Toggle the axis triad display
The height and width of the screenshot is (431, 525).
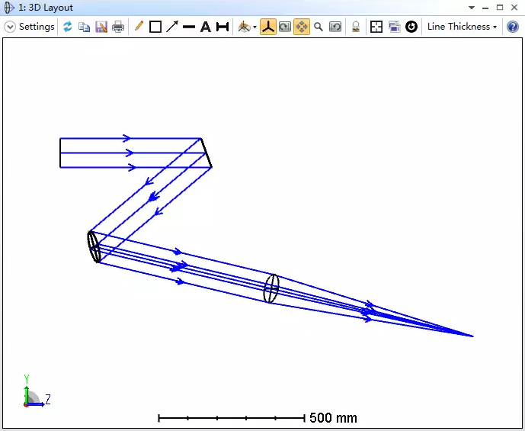pos(268,27)
